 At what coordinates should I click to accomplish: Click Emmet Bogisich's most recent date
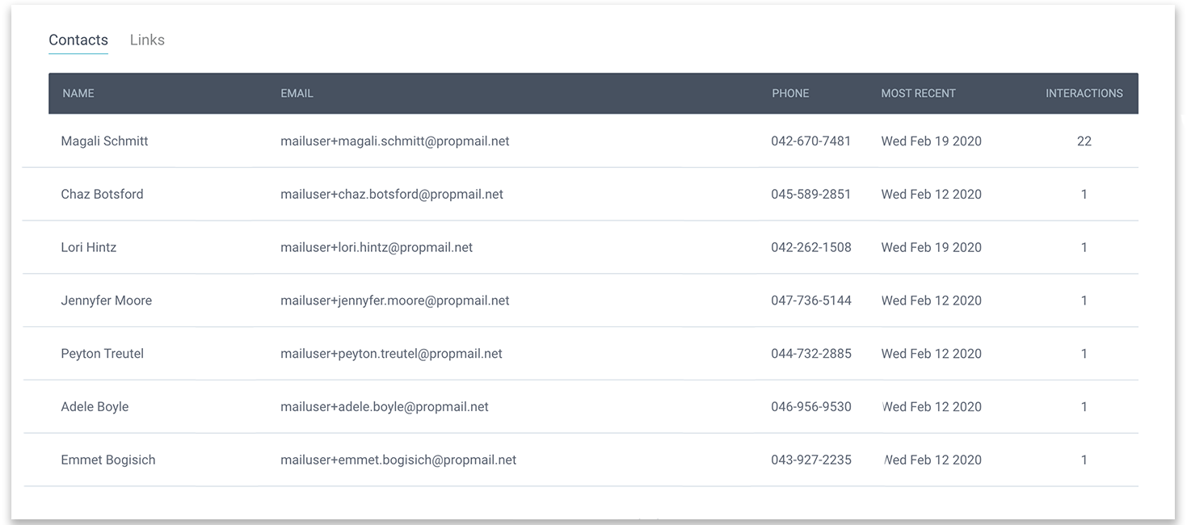click(931, 460)
